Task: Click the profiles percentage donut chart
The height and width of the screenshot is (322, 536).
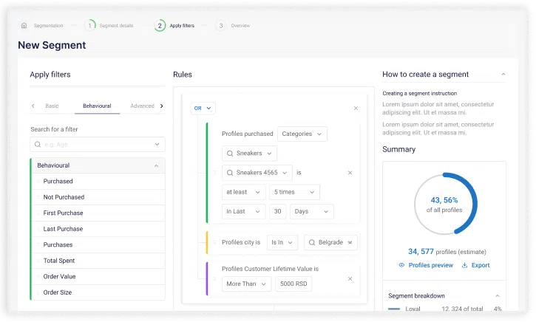Action: (x=444, y=205)
